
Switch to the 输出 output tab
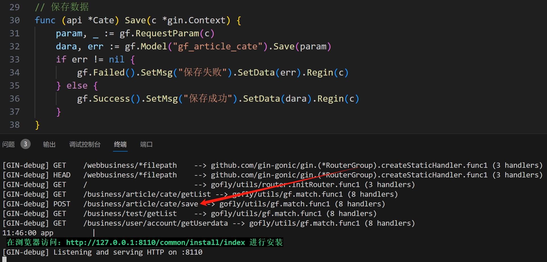point(49,144)
